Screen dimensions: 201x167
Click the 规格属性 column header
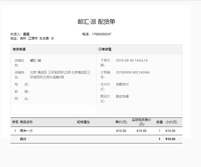click(x=83, y=122)
